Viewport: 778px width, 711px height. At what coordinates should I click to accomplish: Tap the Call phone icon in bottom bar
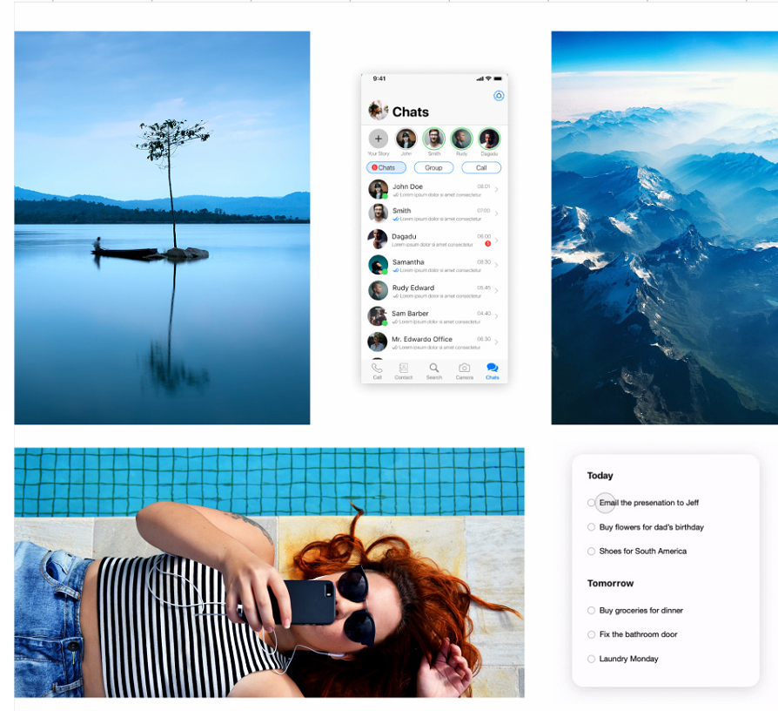pos(377,369)
